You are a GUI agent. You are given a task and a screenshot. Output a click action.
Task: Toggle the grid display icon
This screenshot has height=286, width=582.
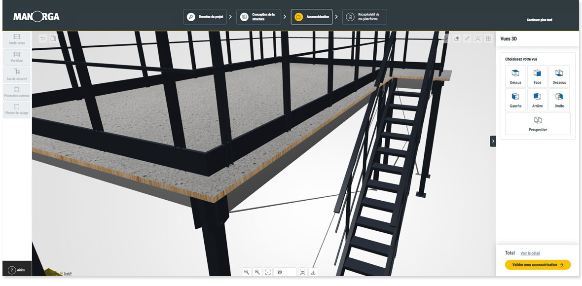tap(488, 38)
